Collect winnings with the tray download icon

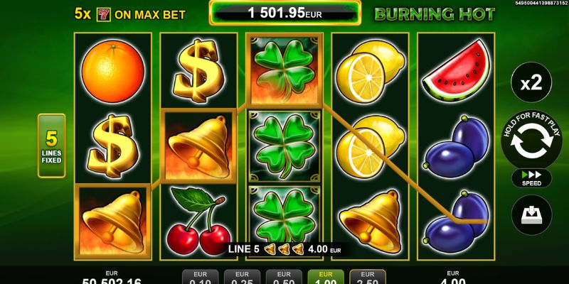[531, 215]
